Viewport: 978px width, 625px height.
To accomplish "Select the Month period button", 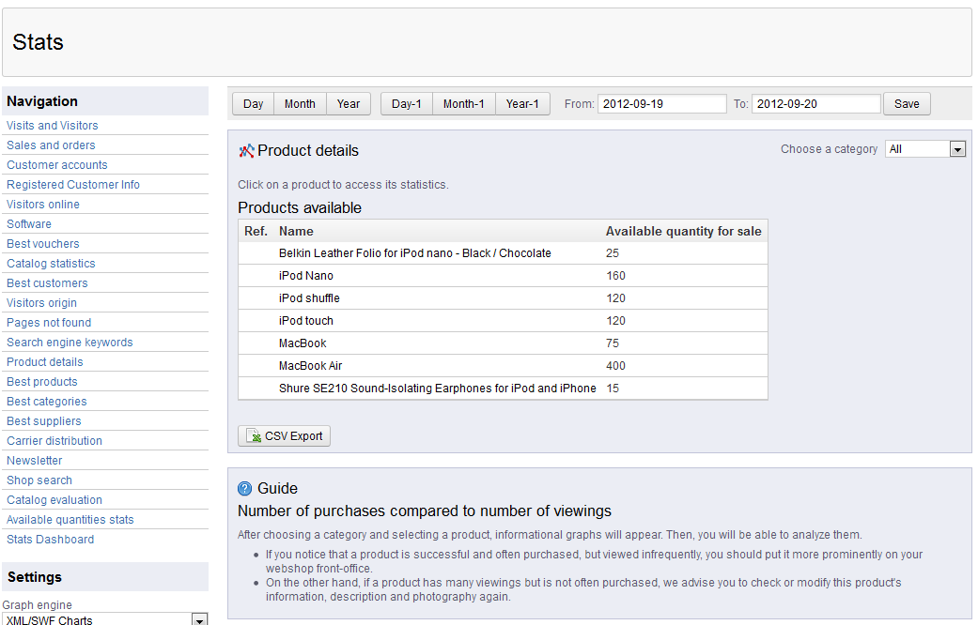I will 300,104.
